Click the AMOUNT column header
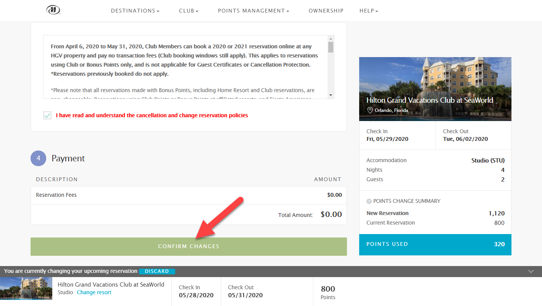Viewport: 542px width, 306px height. (327, 179)
